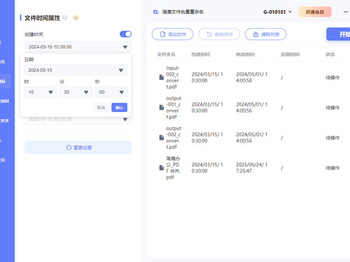Click the creation time of output-002_convert.pdf
Screen dimensions: 350x262
tap(207, 138)
